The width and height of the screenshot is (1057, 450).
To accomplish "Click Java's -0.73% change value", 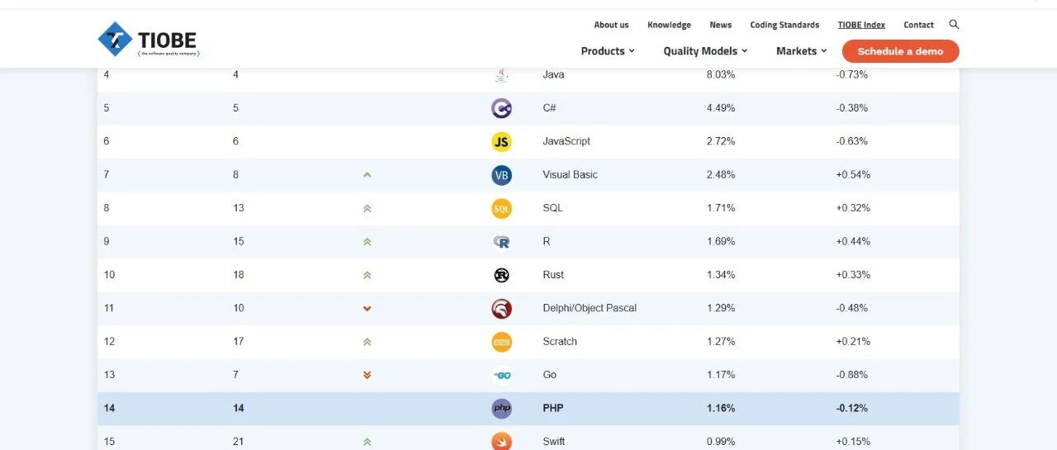I will point(851,74).
